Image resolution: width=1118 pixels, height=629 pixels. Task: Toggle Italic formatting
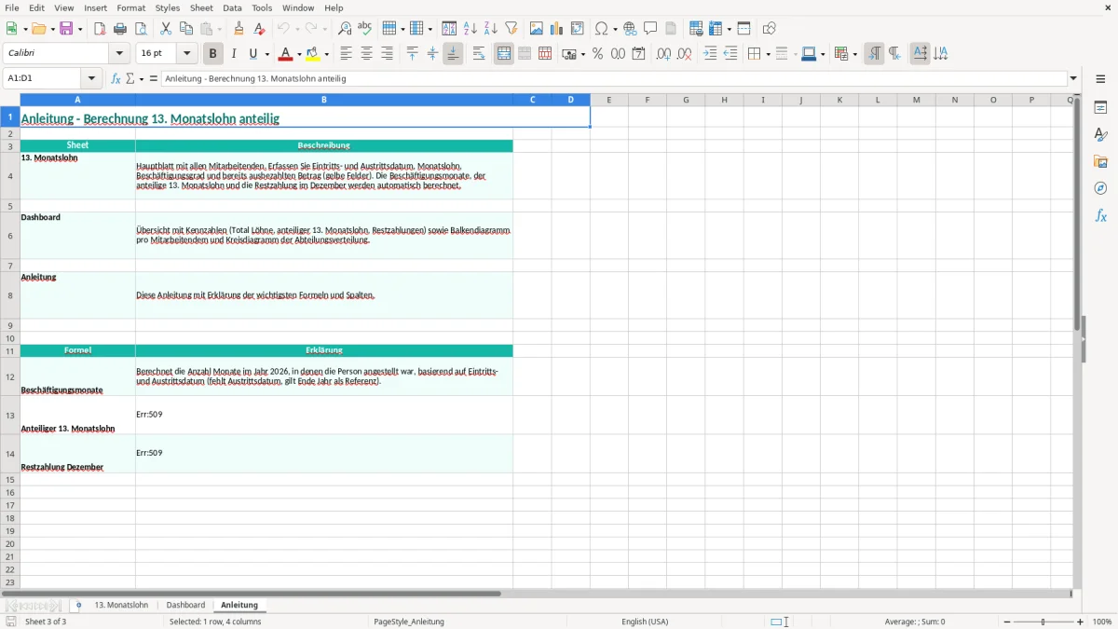(234, 54)
